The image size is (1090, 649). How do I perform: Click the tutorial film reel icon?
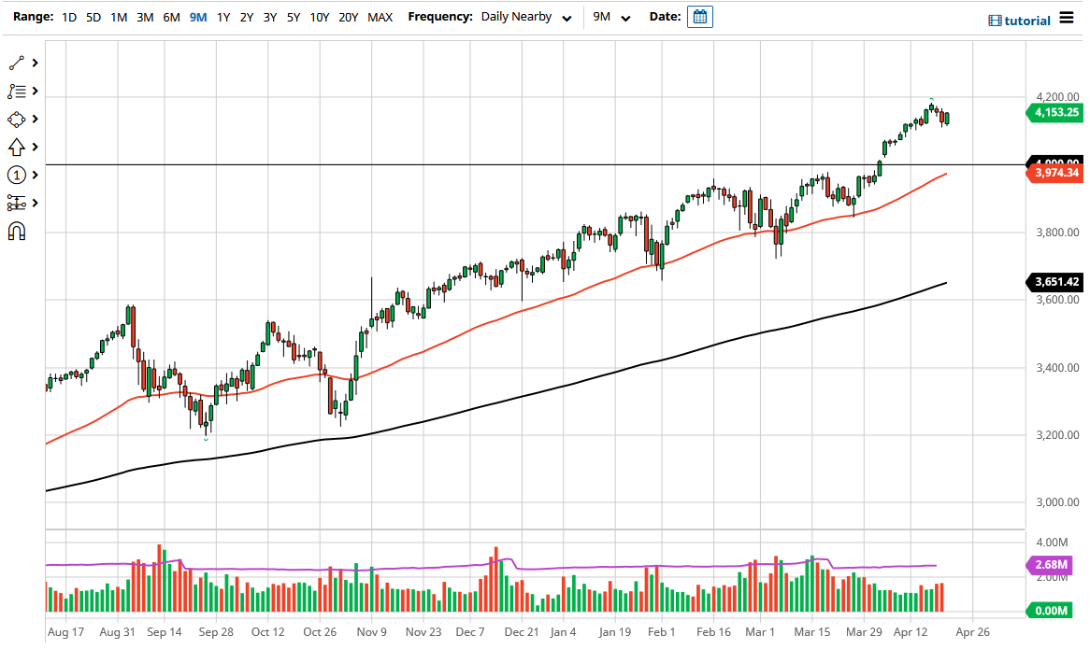(x=994, y=20)
